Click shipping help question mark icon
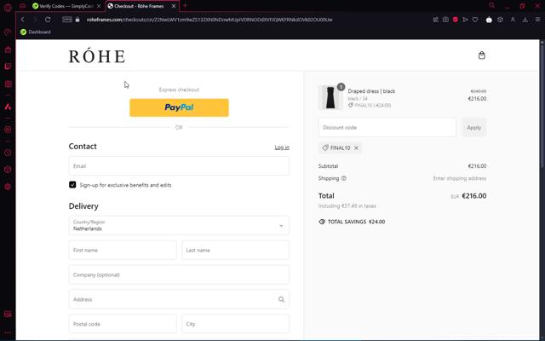Image resolution: width=545 pixels, height=341 pixels. [344, 178]
